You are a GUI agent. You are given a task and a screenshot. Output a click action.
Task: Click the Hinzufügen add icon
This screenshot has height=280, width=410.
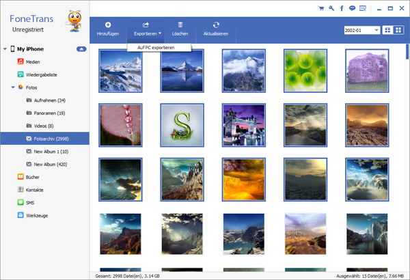108,25
